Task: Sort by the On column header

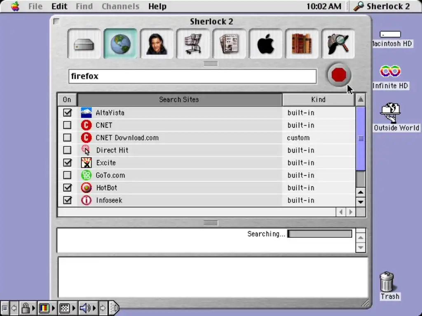Action: click(x=67, y=100)
